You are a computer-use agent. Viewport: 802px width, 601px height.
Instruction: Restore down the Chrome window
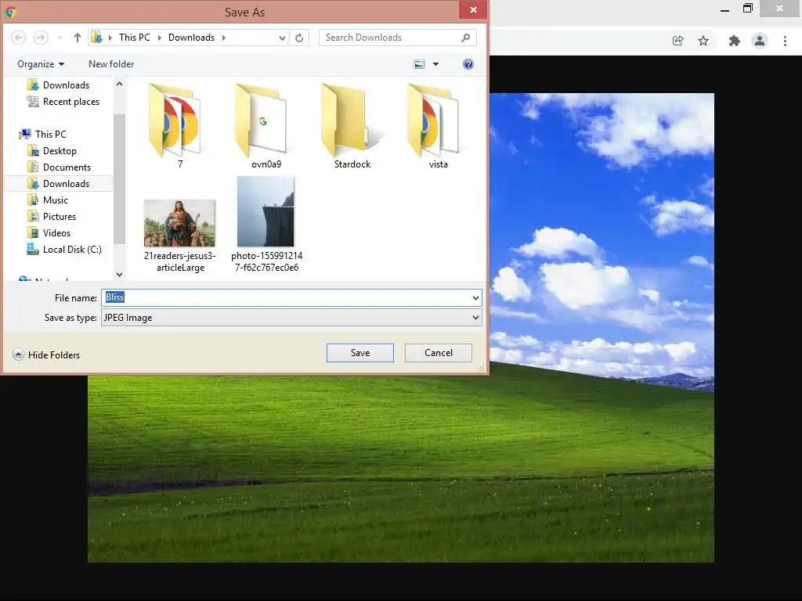coord(748,9)
